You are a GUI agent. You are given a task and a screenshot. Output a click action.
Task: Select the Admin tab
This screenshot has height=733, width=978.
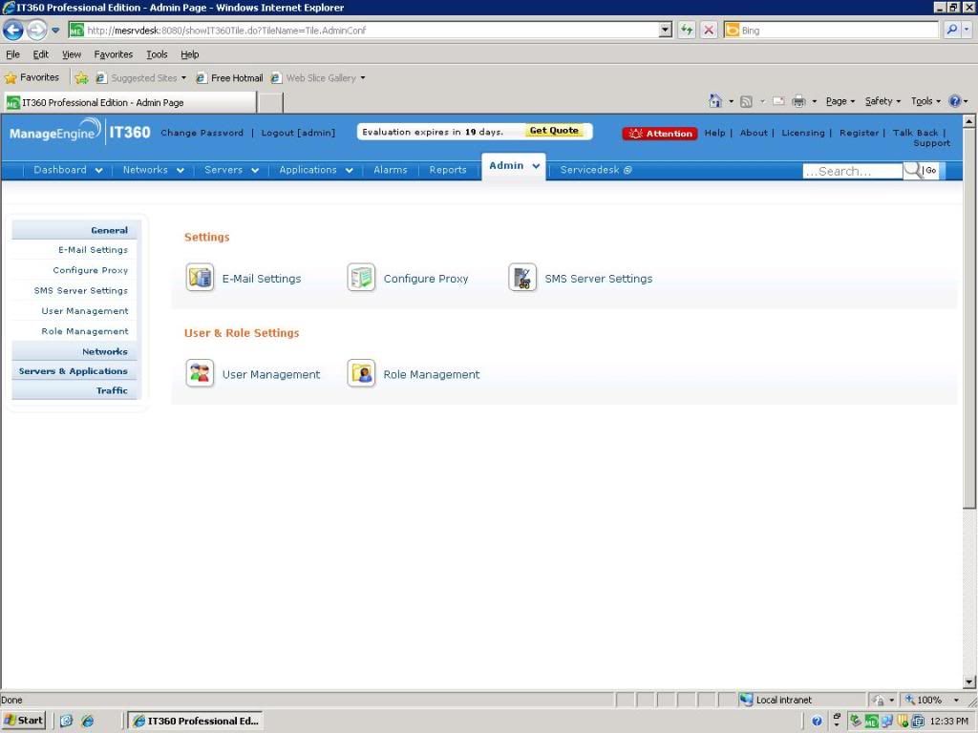(513, 166)
